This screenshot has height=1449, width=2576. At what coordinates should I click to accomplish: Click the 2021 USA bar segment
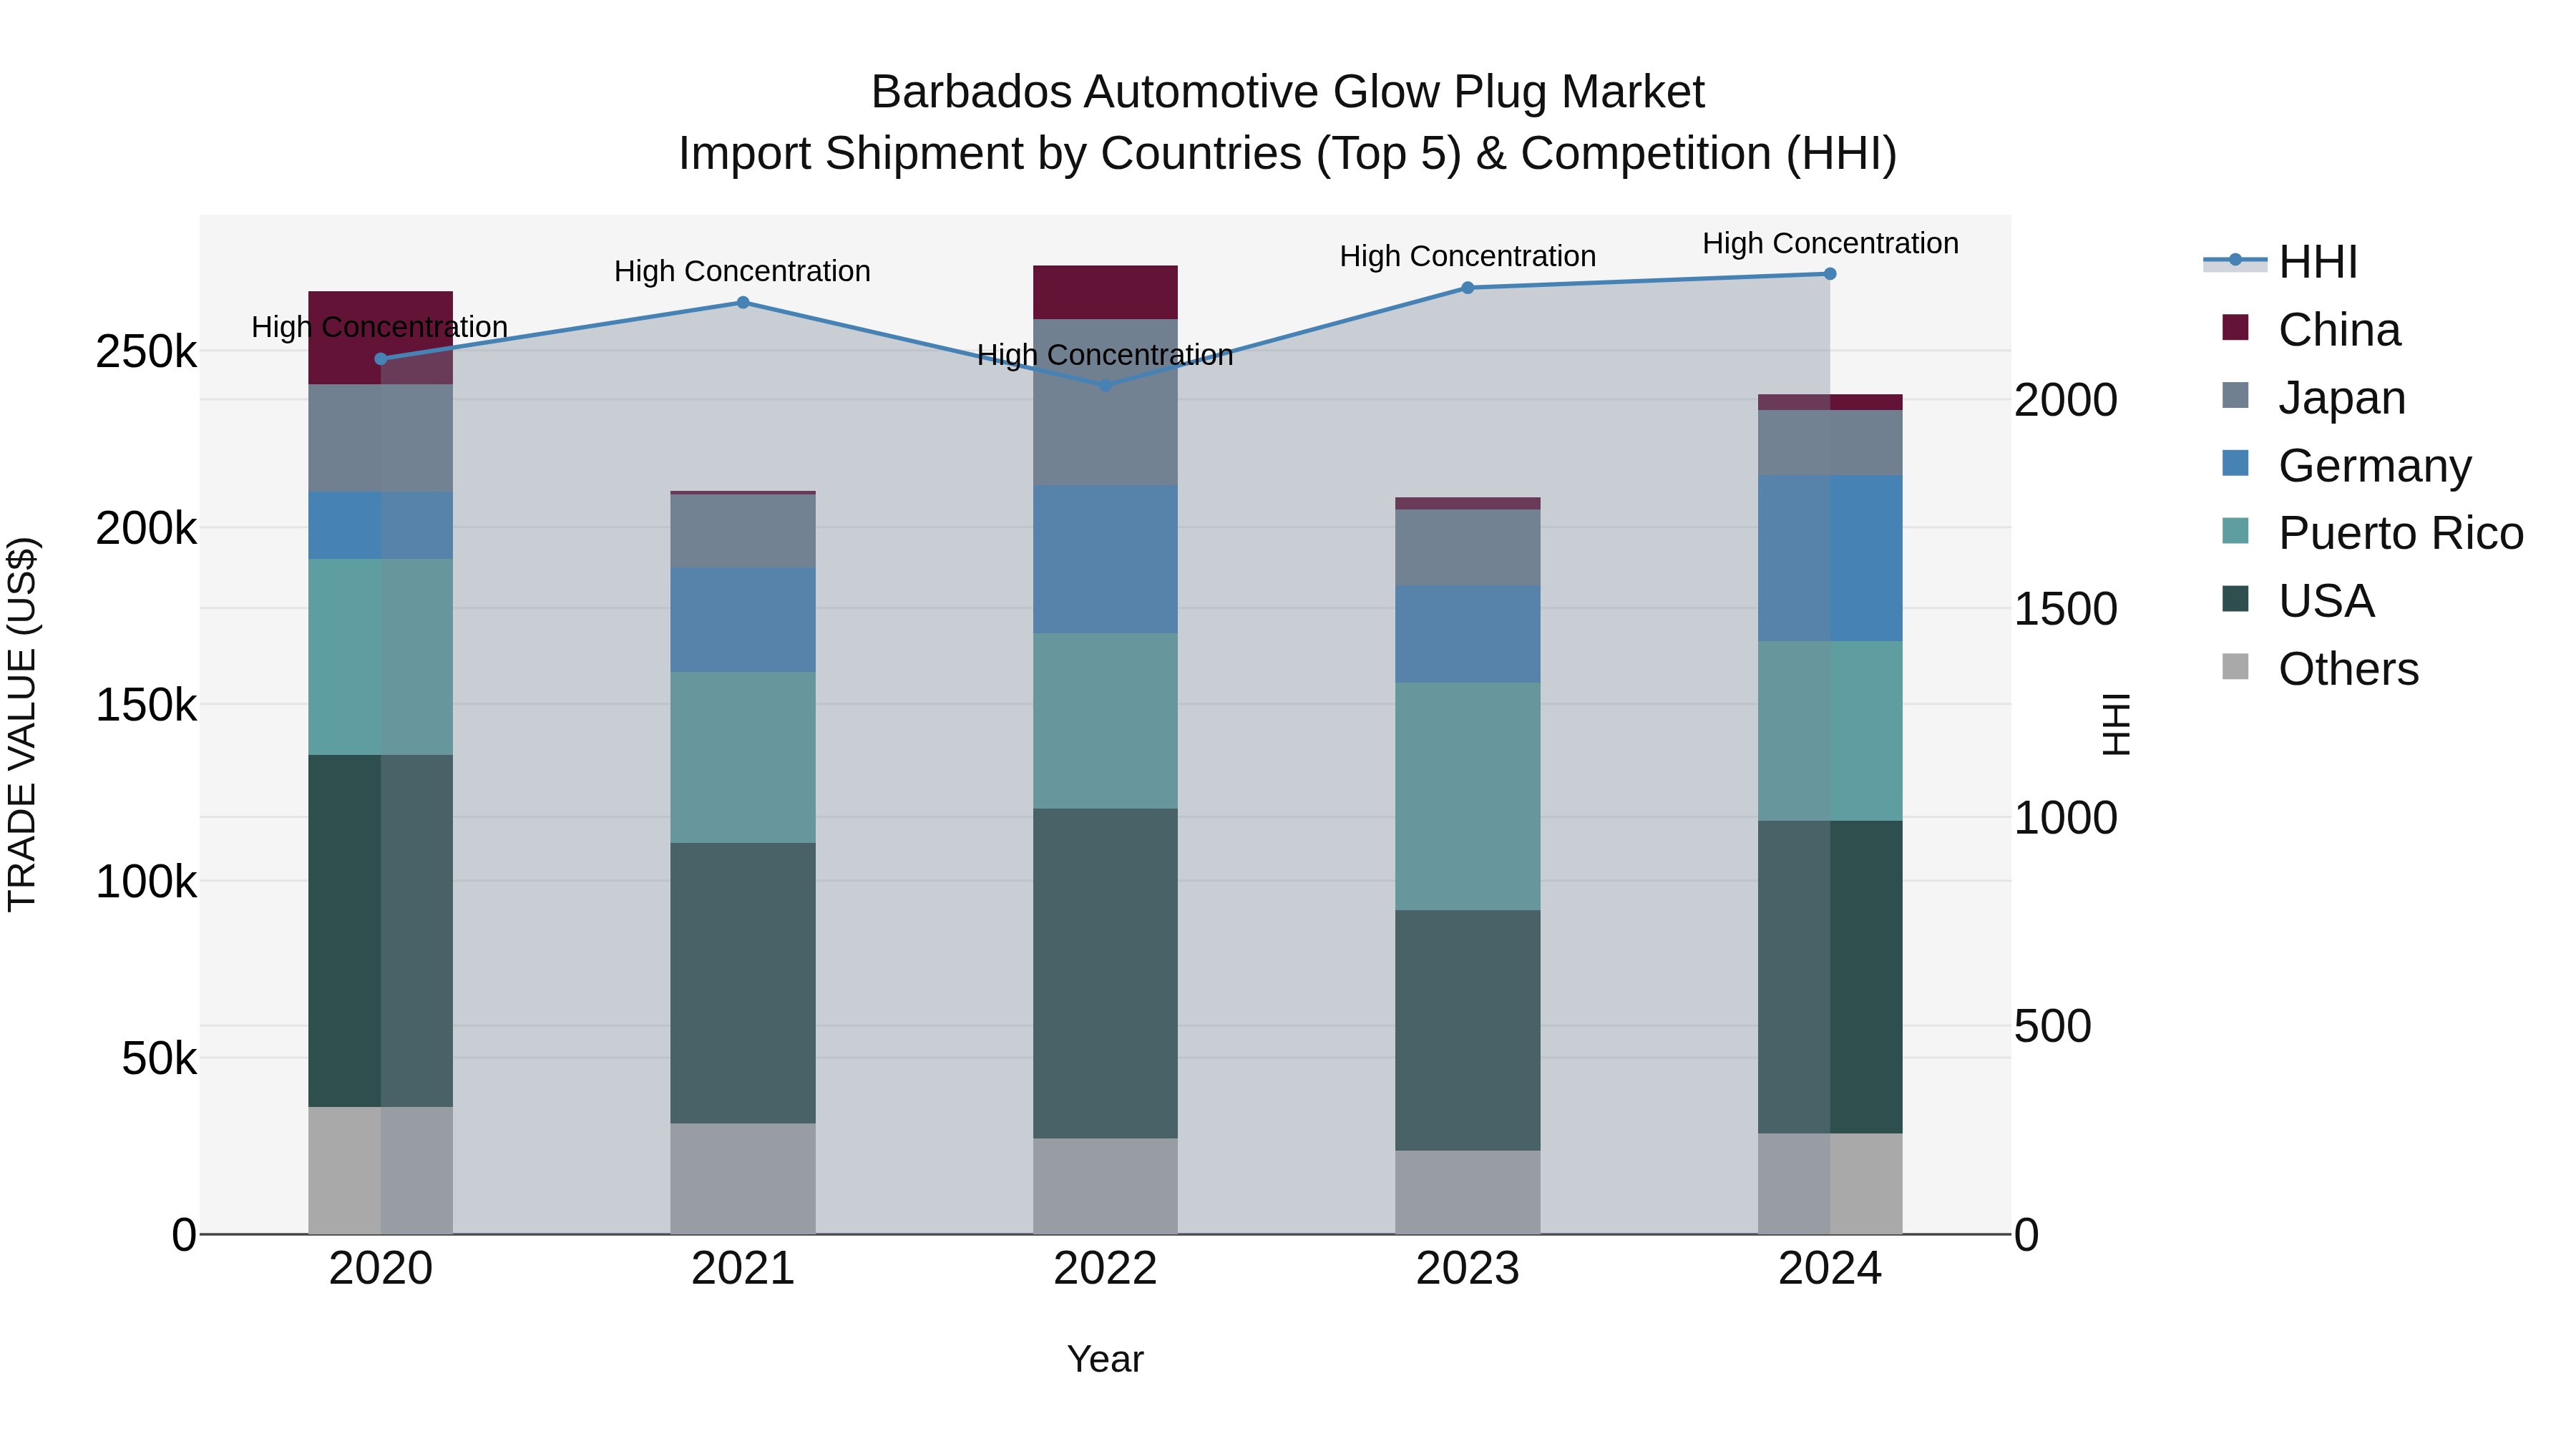coord(743,983)
